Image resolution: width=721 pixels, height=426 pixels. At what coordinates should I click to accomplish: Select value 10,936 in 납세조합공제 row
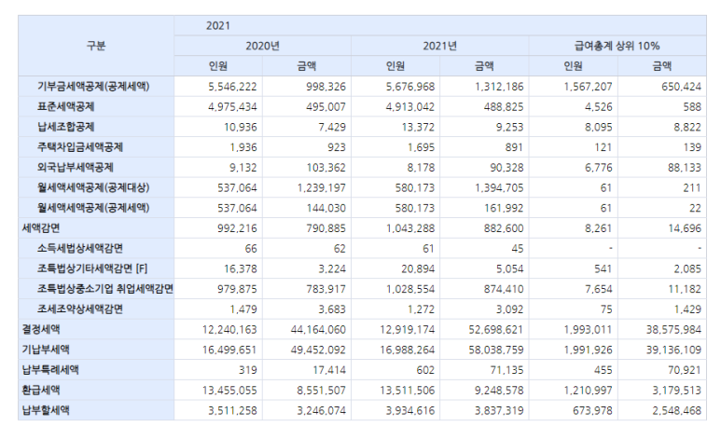pos(241,127)
